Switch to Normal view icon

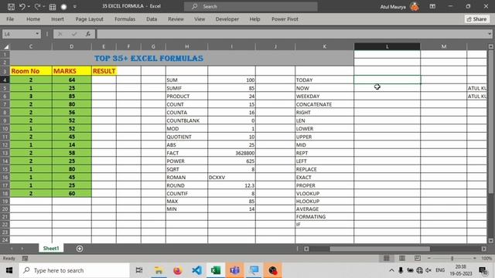click(x=387, y=258)
